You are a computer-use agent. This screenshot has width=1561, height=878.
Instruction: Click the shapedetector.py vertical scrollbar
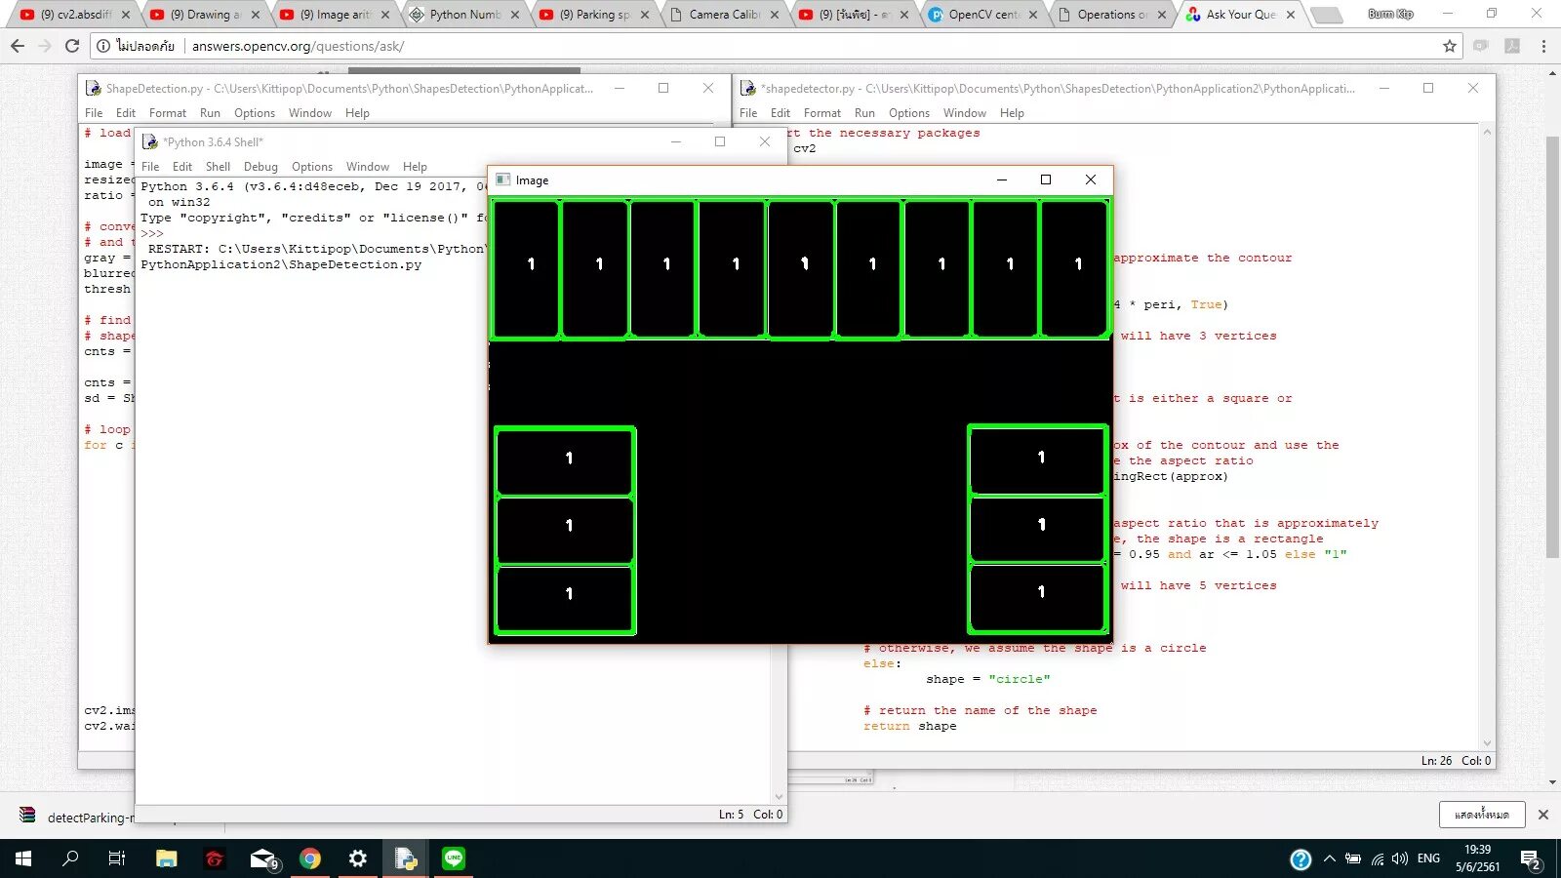(1487, 437)
